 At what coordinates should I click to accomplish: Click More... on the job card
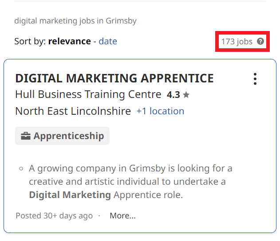click(122, 216)
